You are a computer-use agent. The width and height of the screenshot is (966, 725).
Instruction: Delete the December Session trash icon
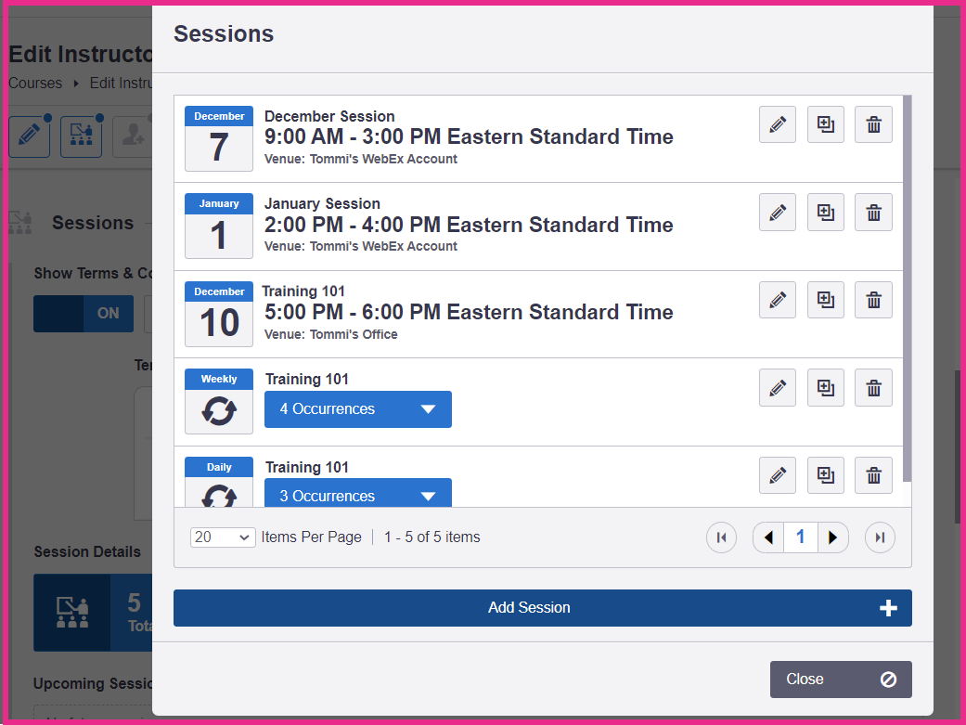[873, 124]
